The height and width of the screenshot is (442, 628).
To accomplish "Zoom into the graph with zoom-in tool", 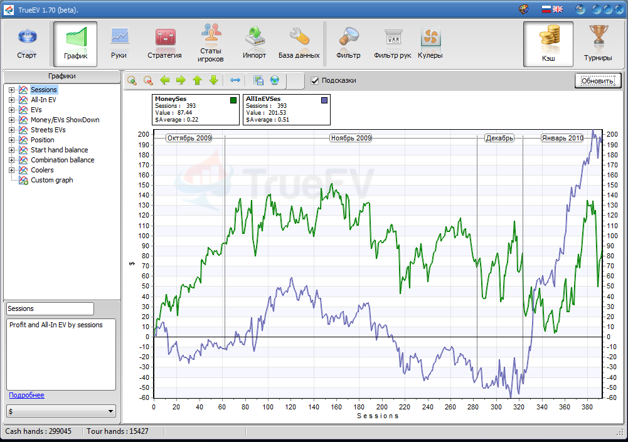I will click(x=132, y=80).
